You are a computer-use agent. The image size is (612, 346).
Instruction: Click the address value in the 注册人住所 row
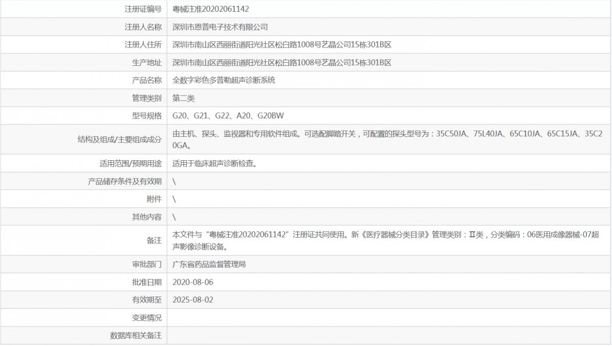point(282,45)
